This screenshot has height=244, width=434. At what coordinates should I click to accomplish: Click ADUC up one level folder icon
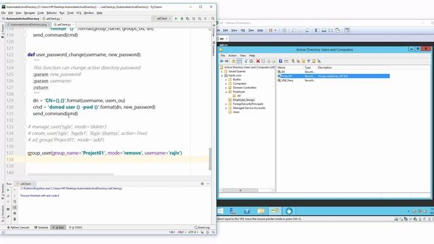point(233,61)
